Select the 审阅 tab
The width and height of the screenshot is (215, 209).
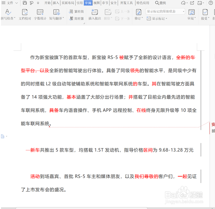[88, 3]
